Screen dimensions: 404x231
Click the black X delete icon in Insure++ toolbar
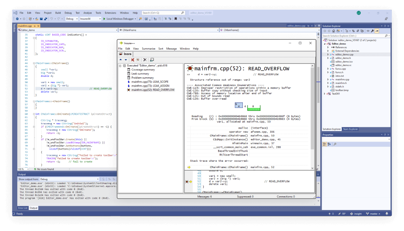[145, 60]
